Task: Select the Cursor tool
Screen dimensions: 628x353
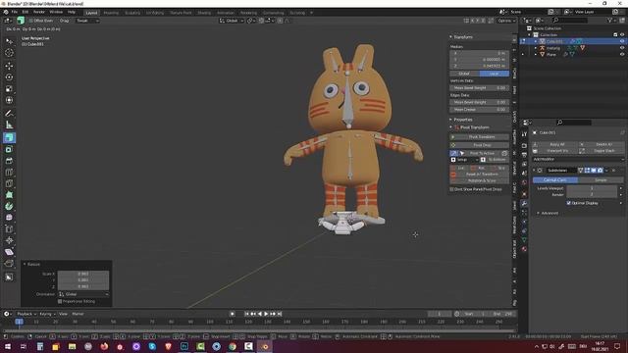Action: coord(9,53)
